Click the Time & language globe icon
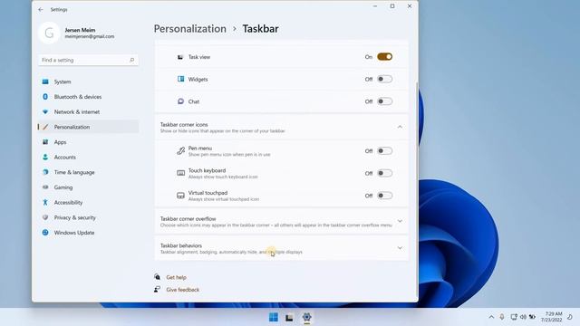This screenshot has height=326, width=580. [45, 172]
